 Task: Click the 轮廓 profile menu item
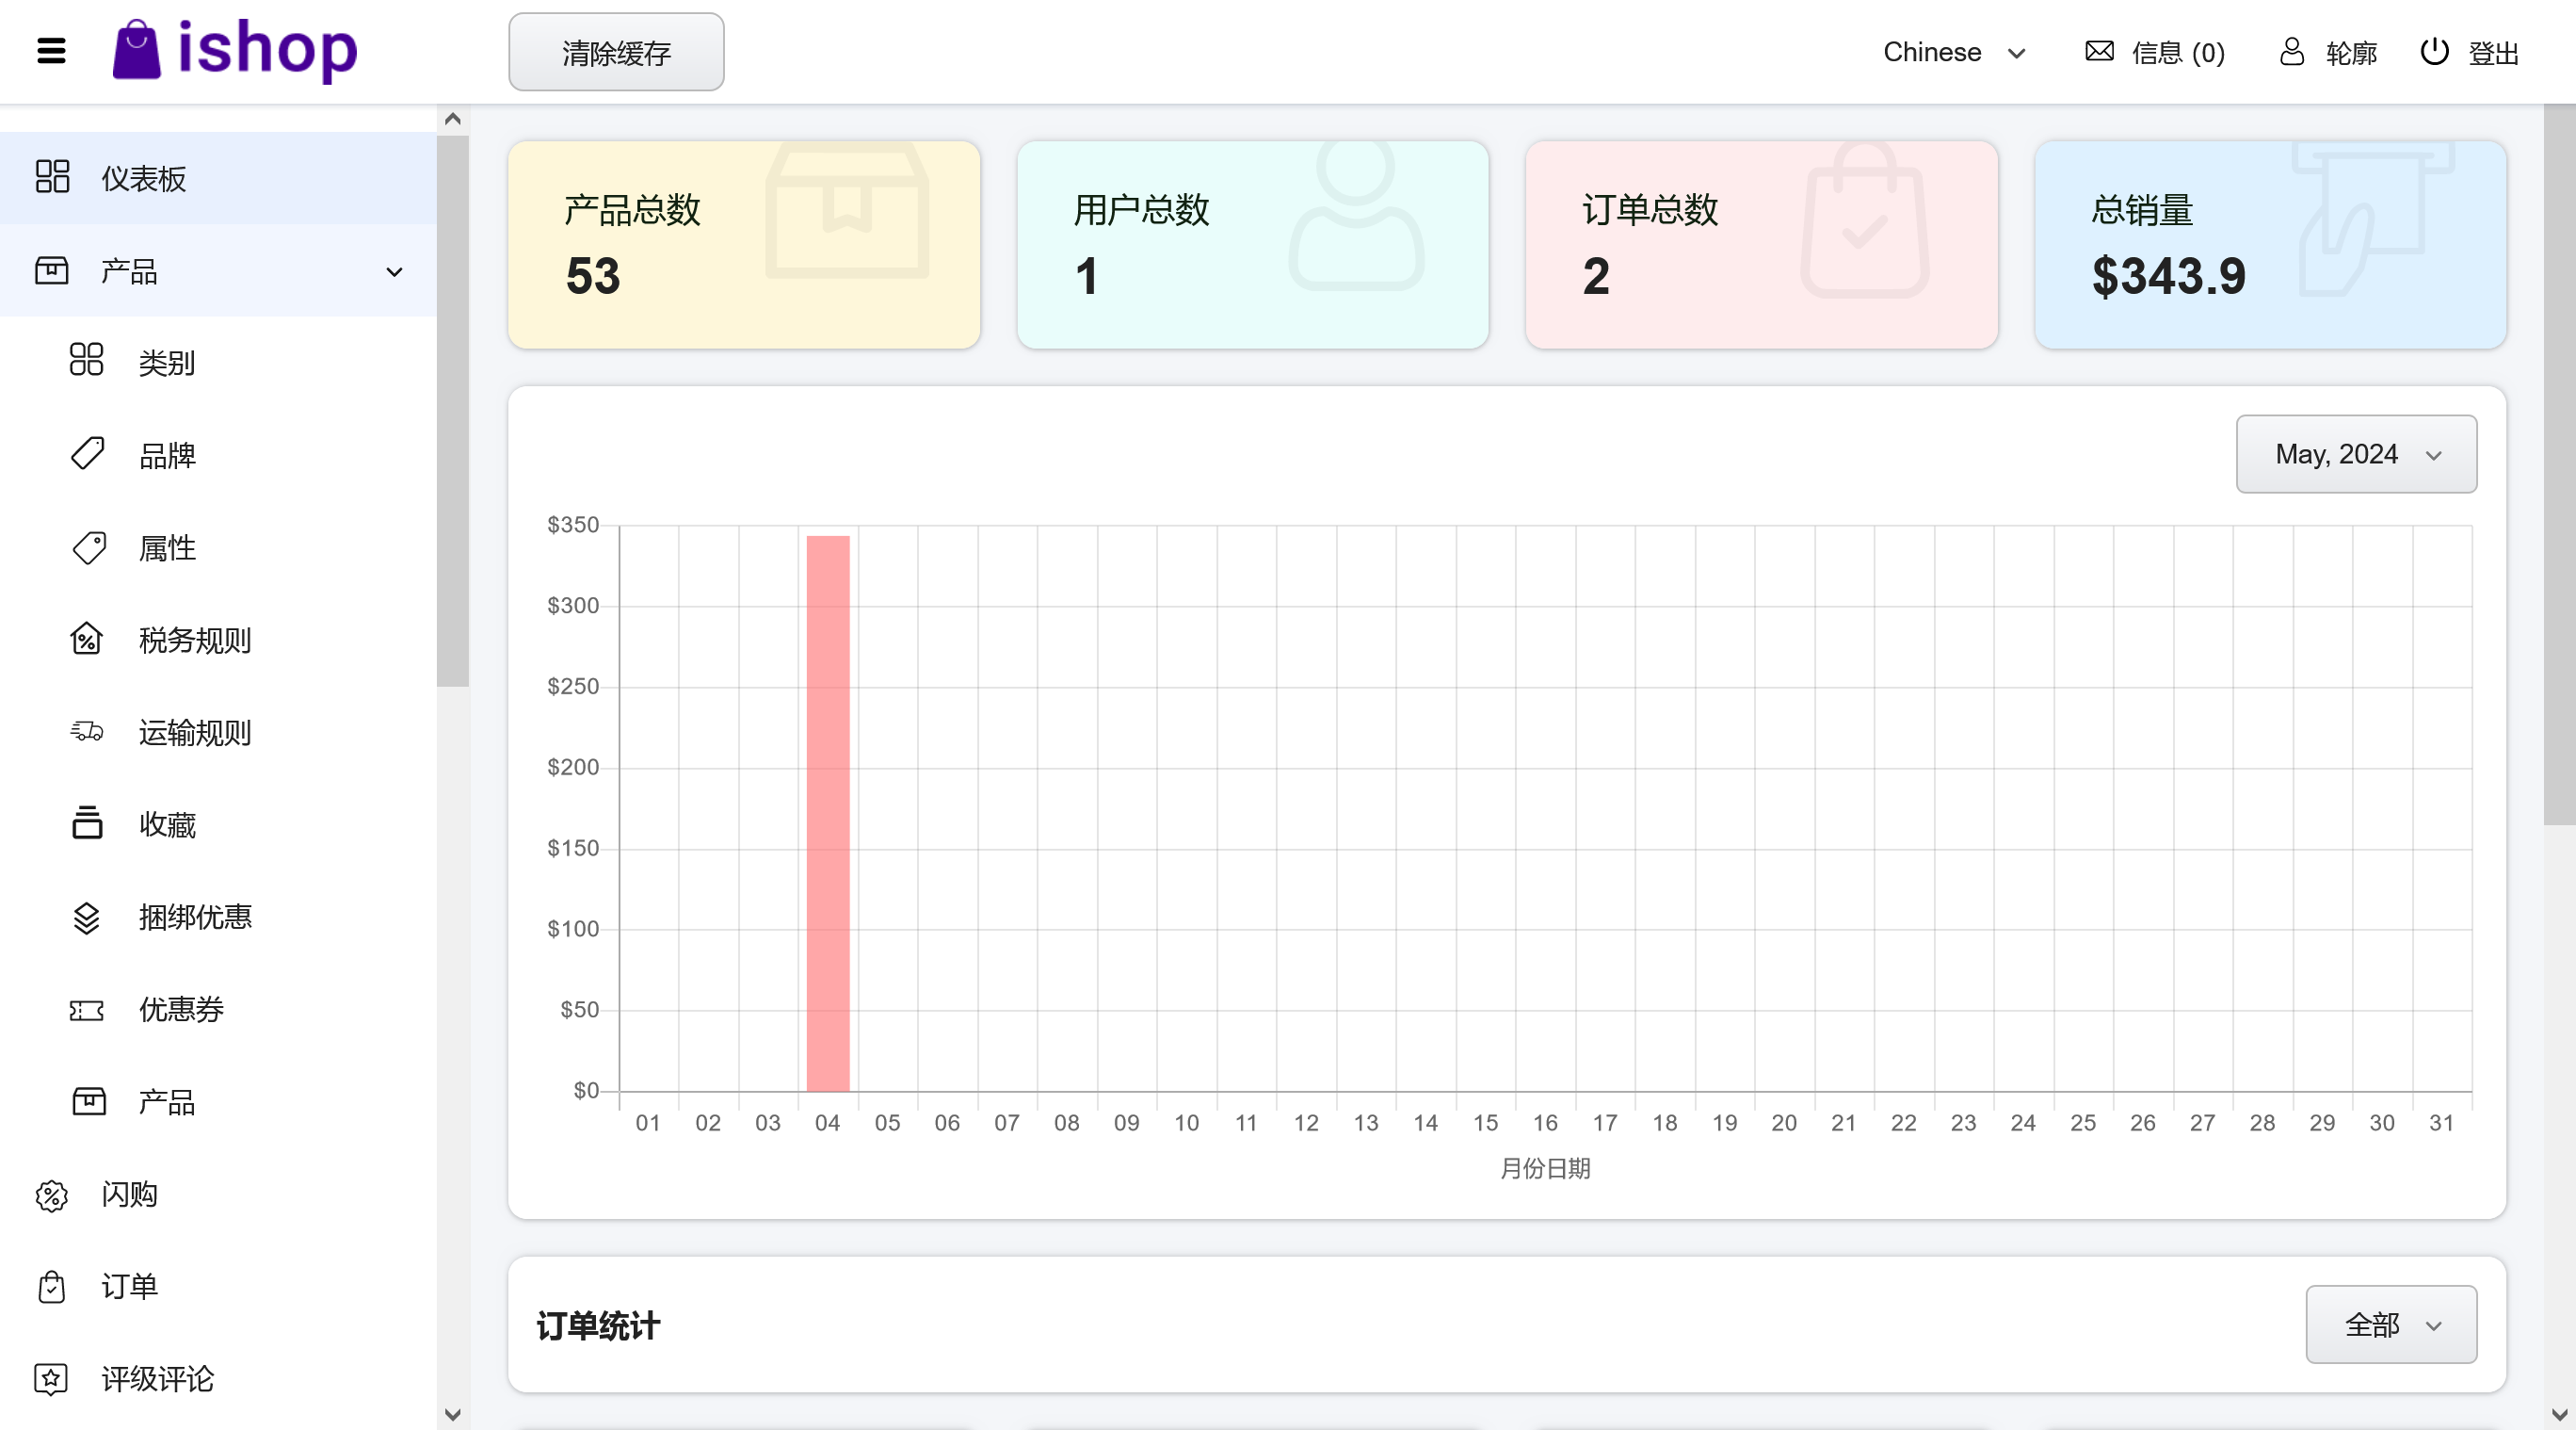click(x=2329, y=53)
